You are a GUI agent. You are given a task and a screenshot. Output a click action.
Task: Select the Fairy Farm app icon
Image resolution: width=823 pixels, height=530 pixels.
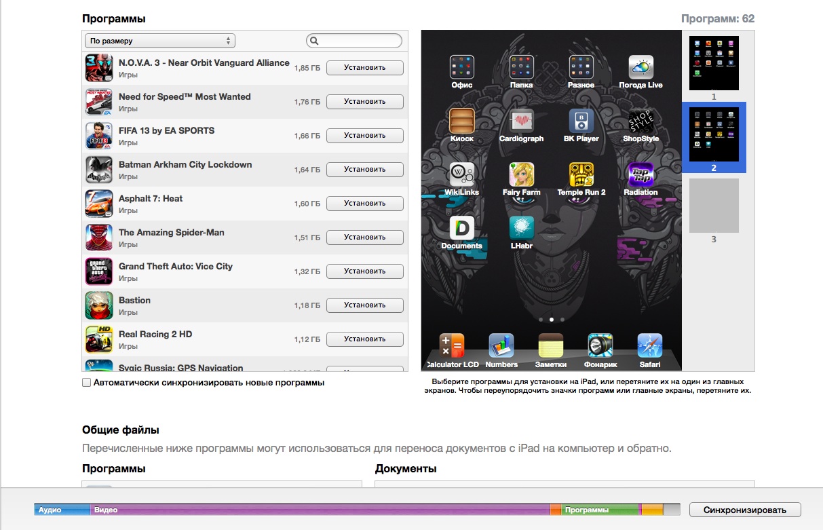[522, 175]
